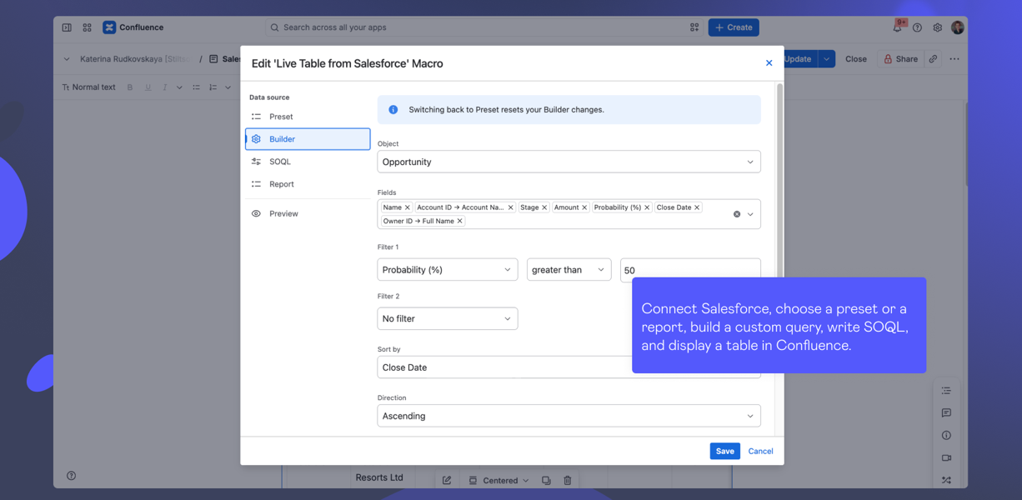Close the macro dialog with the X
The image size is (1022, 500).
769,63
